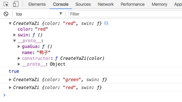The width and height of the screenshot is (182, 102).
Task: Collapse the __proto__ section
Action: tap(15, 41)
